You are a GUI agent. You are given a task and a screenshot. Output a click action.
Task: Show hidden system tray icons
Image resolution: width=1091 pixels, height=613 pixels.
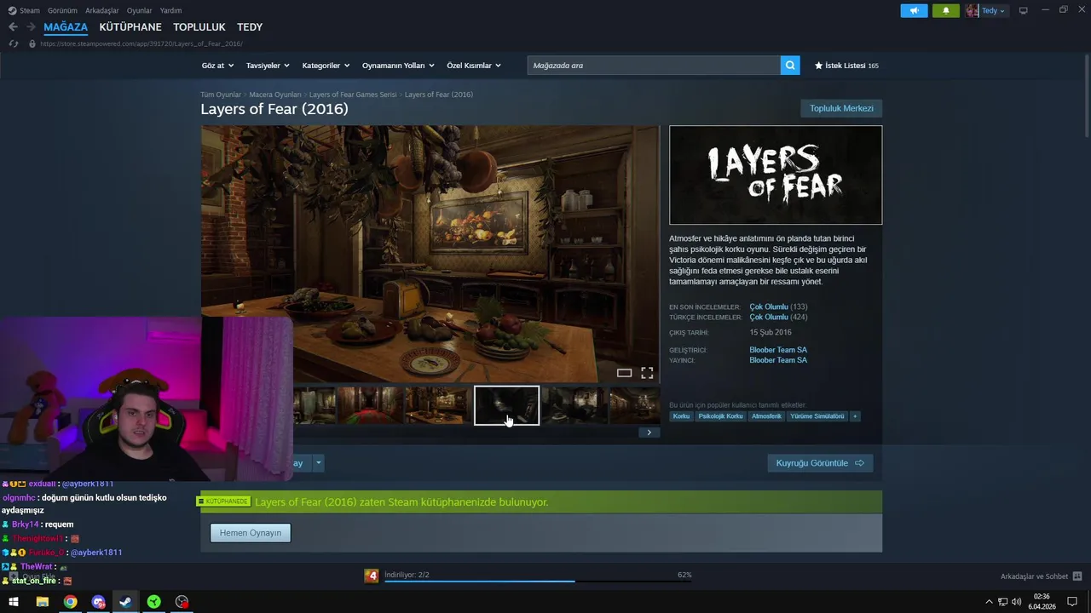coord(989,602)
